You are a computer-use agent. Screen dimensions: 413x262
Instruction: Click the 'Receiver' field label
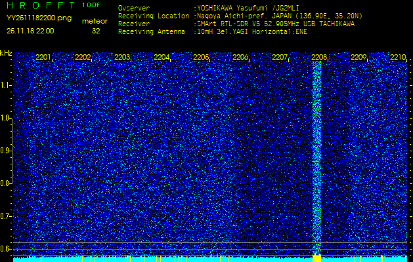(x=134, y=24)
